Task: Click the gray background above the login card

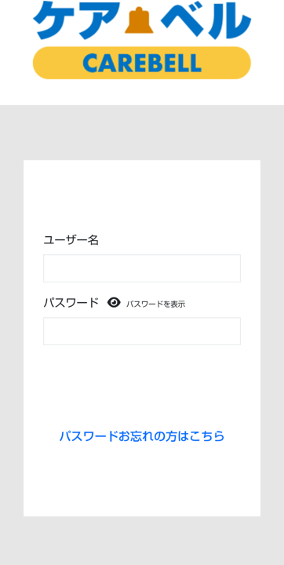Action: click(x=142, y=133)
